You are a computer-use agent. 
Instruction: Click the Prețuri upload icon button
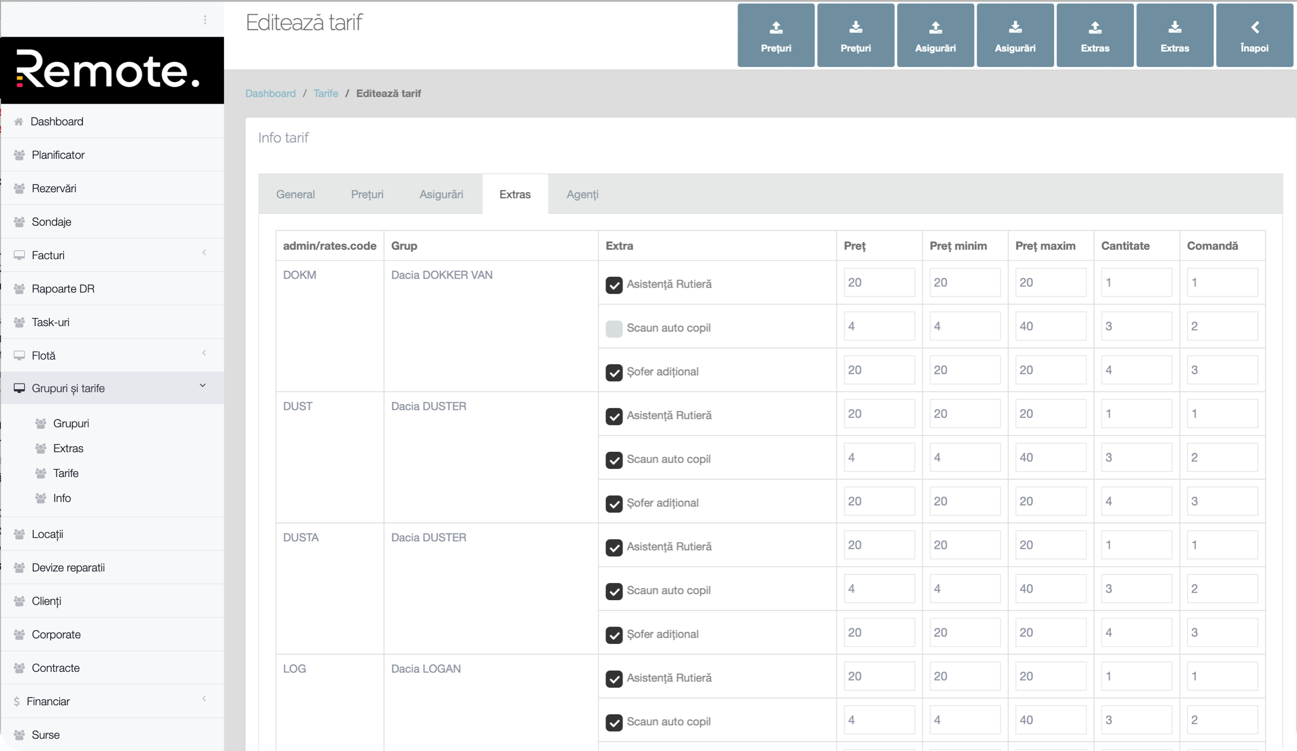click(775, 36)
